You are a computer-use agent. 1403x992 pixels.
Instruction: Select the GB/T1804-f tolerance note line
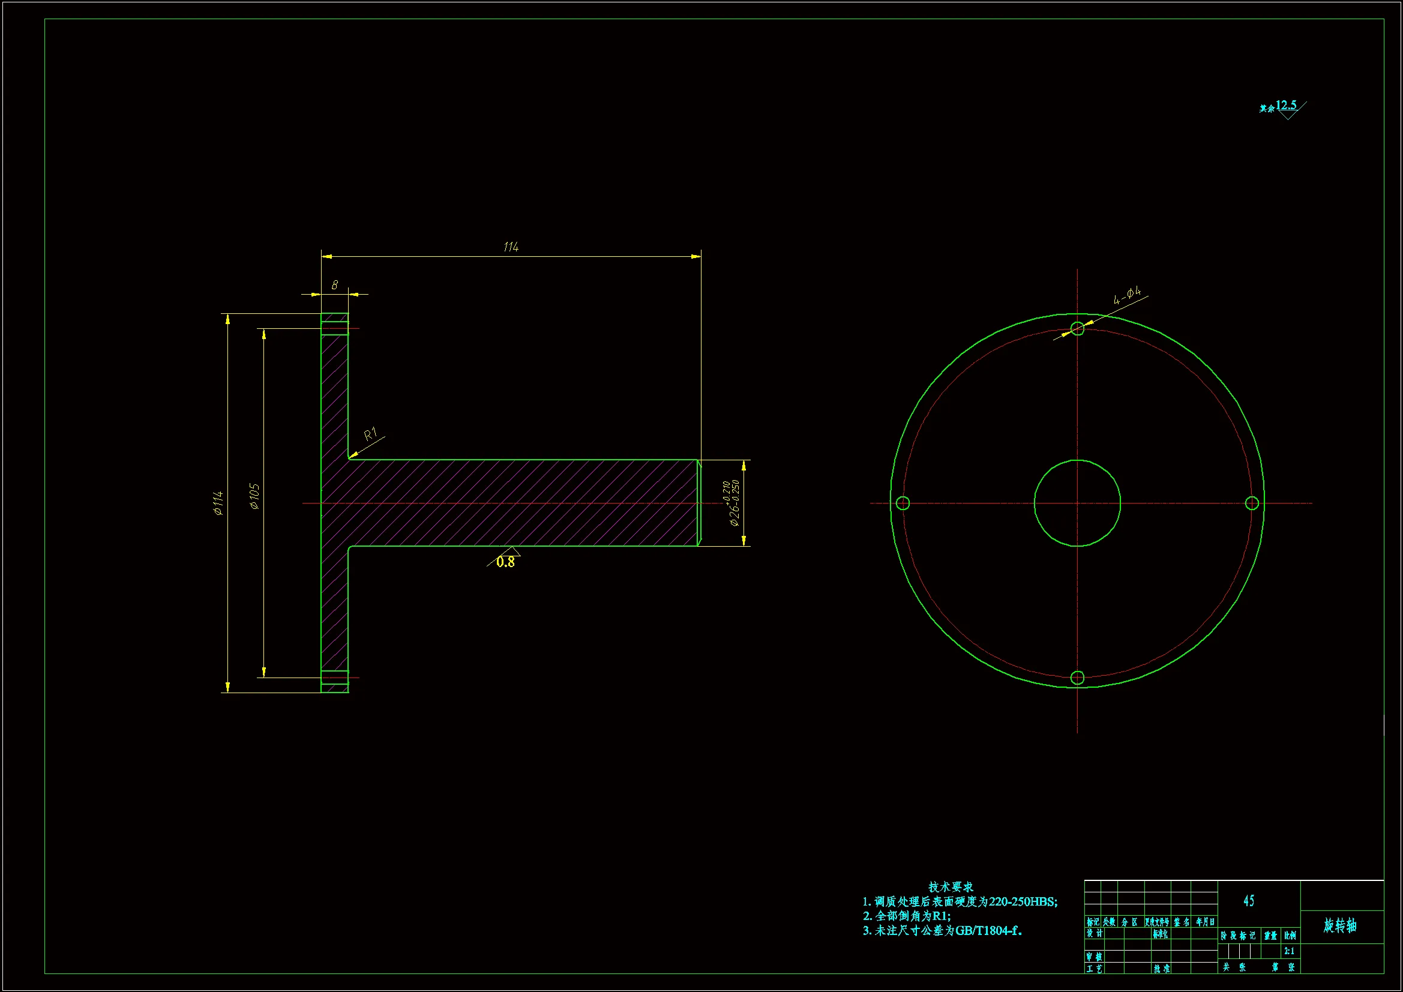[942, 931]
